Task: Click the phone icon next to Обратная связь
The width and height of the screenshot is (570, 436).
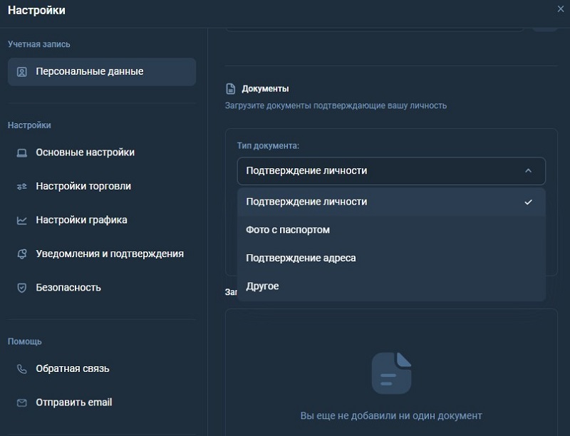Action: pos(21,369)
